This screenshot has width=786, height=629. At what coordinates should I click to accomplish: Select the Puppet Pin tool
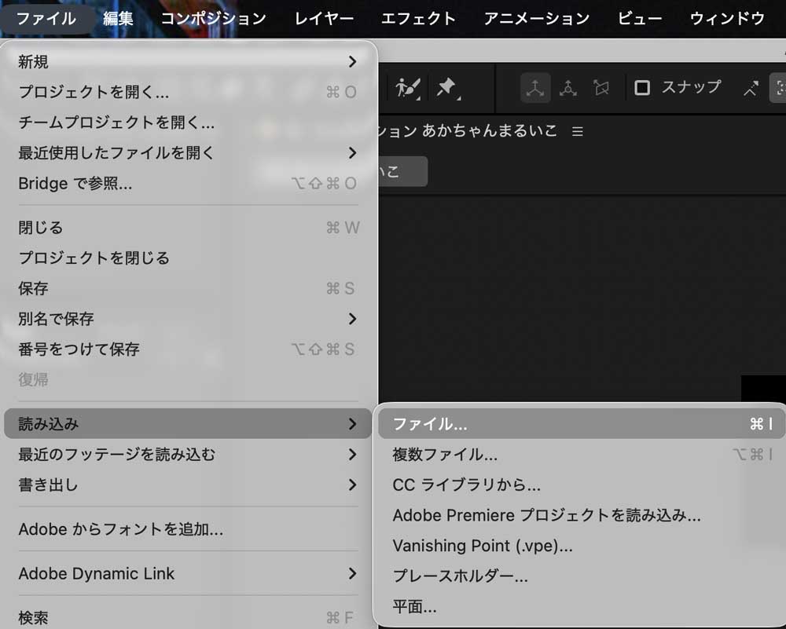pyautogui.click(x=445, y=87)
